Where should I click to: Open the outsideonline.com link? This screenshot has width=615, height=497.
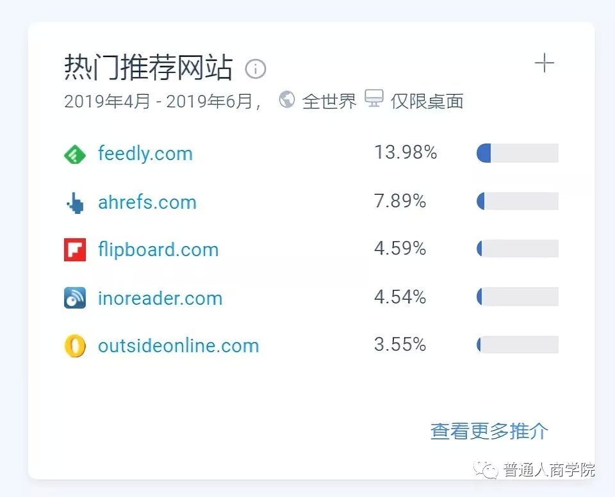pyautogui.click(x=178, y=345)
